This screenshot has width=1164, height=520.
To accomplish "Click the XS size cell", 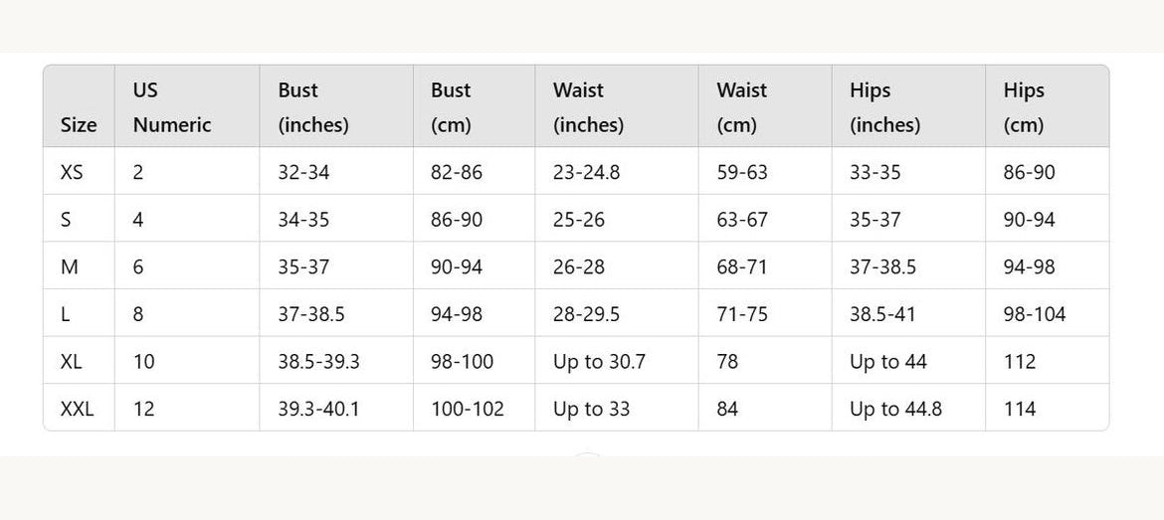I will (72, 172).
